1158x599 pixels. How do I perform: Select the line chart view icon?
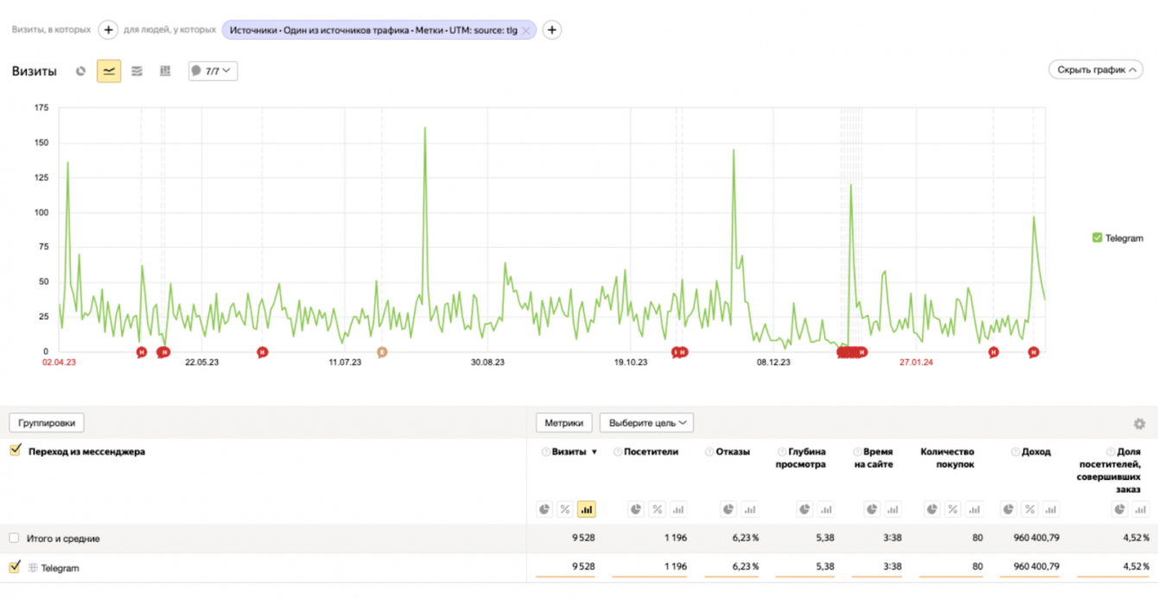109,71
